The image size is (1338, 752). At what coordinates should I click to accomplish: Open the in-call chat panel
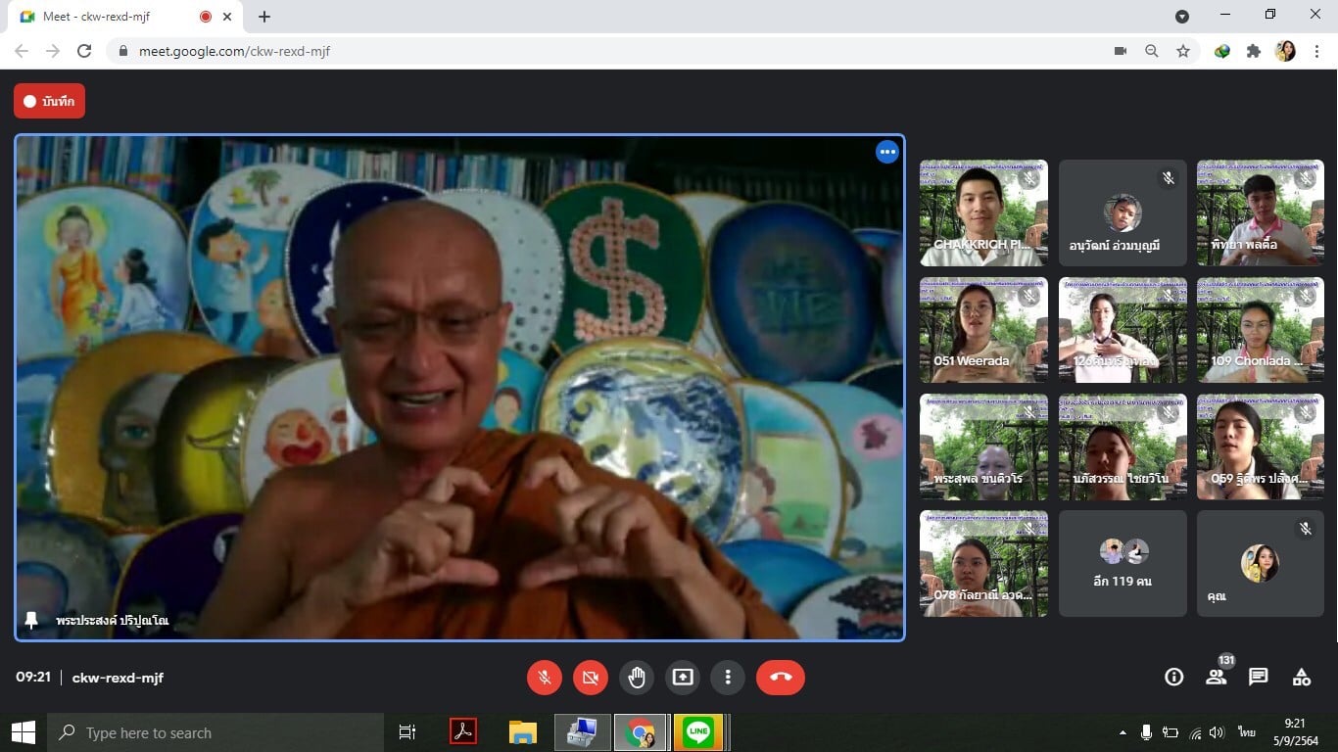click(1259, 677)
